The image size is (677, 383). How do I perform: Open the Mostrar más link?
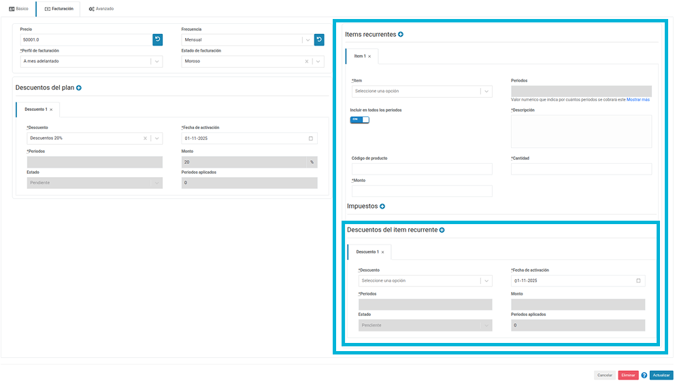[638, 100]
